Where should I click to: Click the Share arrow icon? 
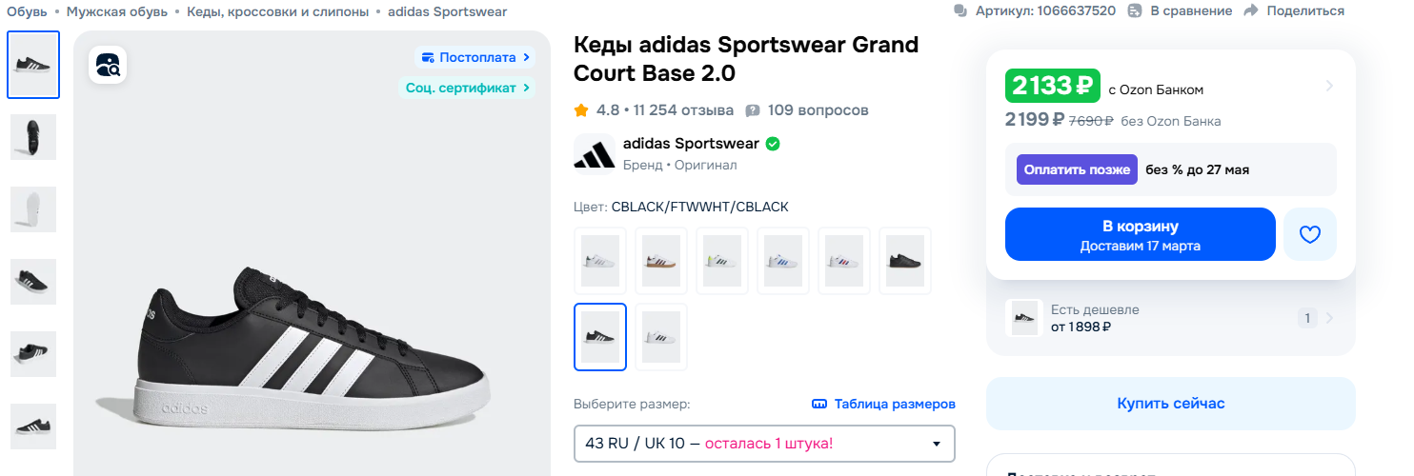coord(1250,10)
